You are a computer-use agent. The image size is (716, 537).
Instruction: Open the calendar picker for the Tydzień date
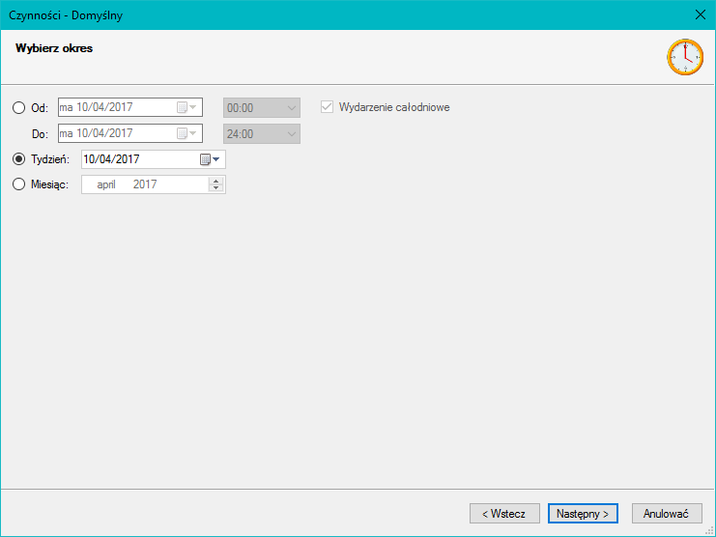[x=211, y=159]
